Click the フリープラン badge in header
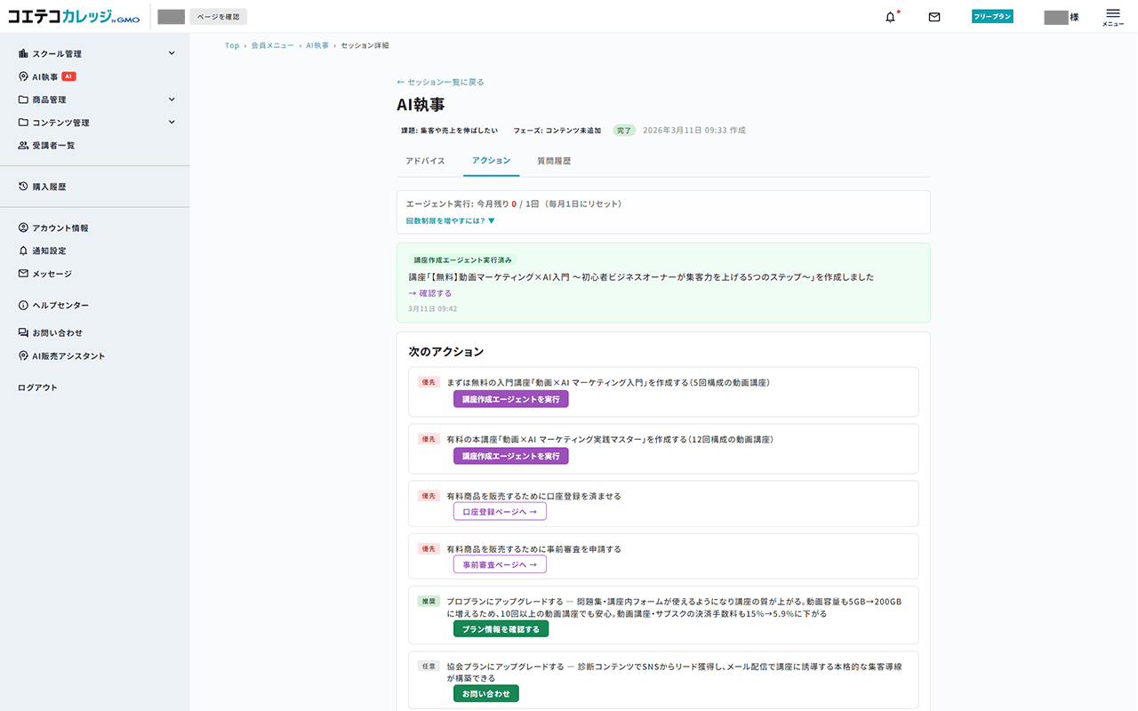This screenshot has height=711, width=1138. click(x=992, y=17)
